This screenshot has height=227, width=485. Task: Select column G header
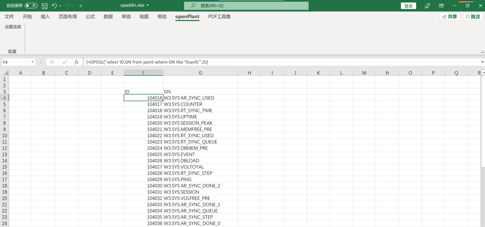pos(200,73)
